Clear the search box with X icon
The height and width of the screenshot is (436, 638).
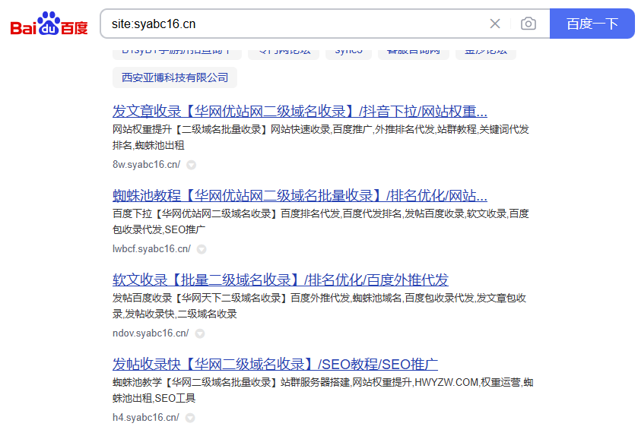495,24
